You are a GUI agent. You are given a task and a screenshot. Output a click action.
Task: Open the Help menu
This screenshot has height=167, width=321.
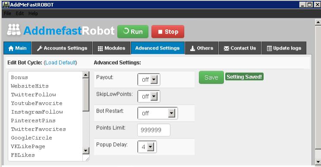tap(33, 13)
